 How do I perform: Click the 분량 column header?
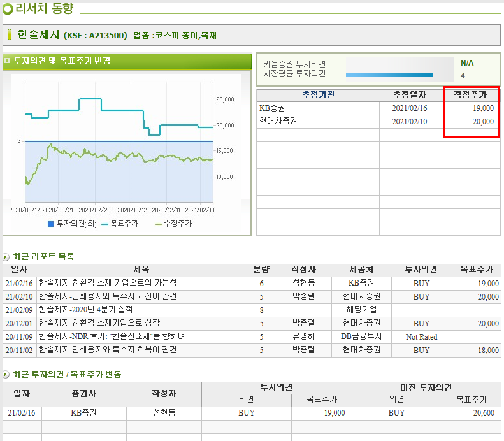tap(261, 270)
